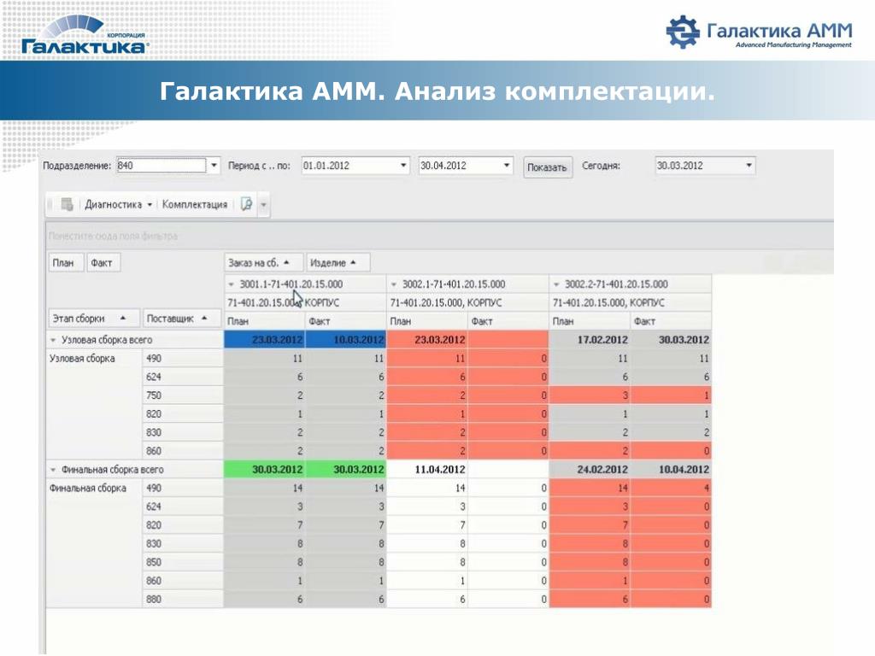This screenshot has height=656, width=875.
Task: Click the Подразделение field with 840
Action: pos(161,166)
